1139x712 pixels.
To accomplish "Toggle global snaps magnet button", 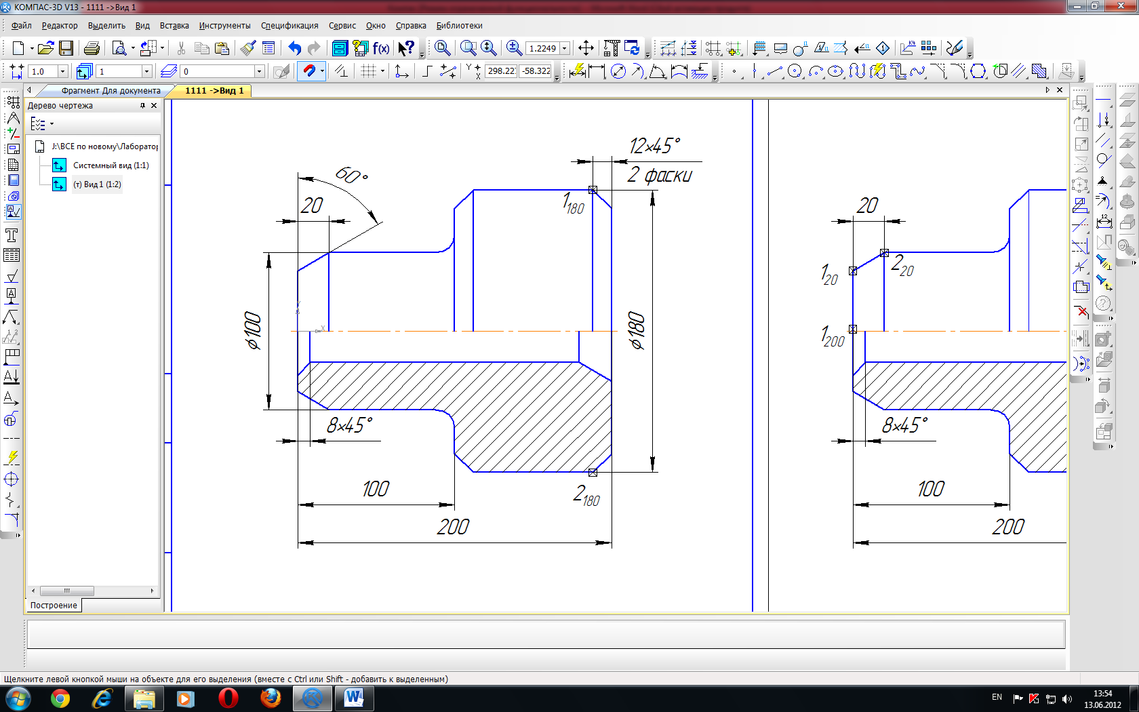I will 308,71.
